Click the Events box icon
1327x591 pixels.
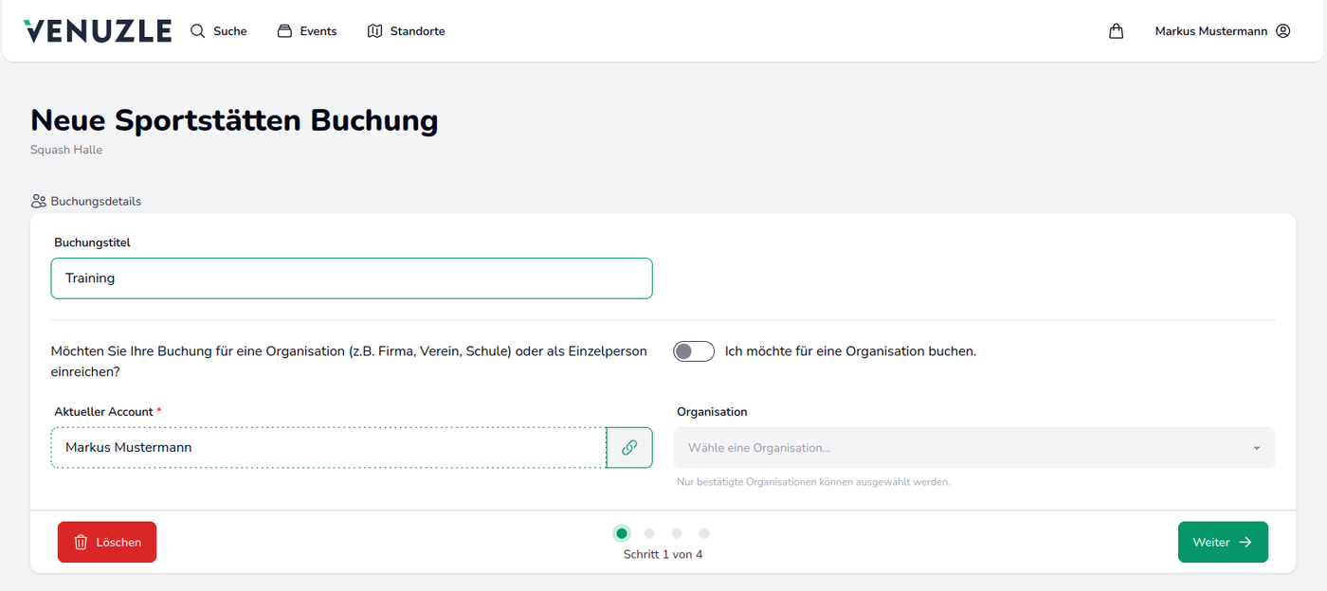284,31
